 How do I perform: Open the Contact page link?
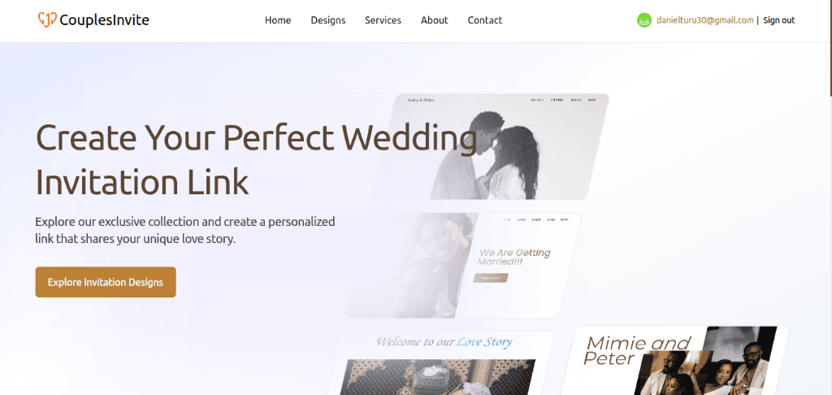tap(485, 20)
